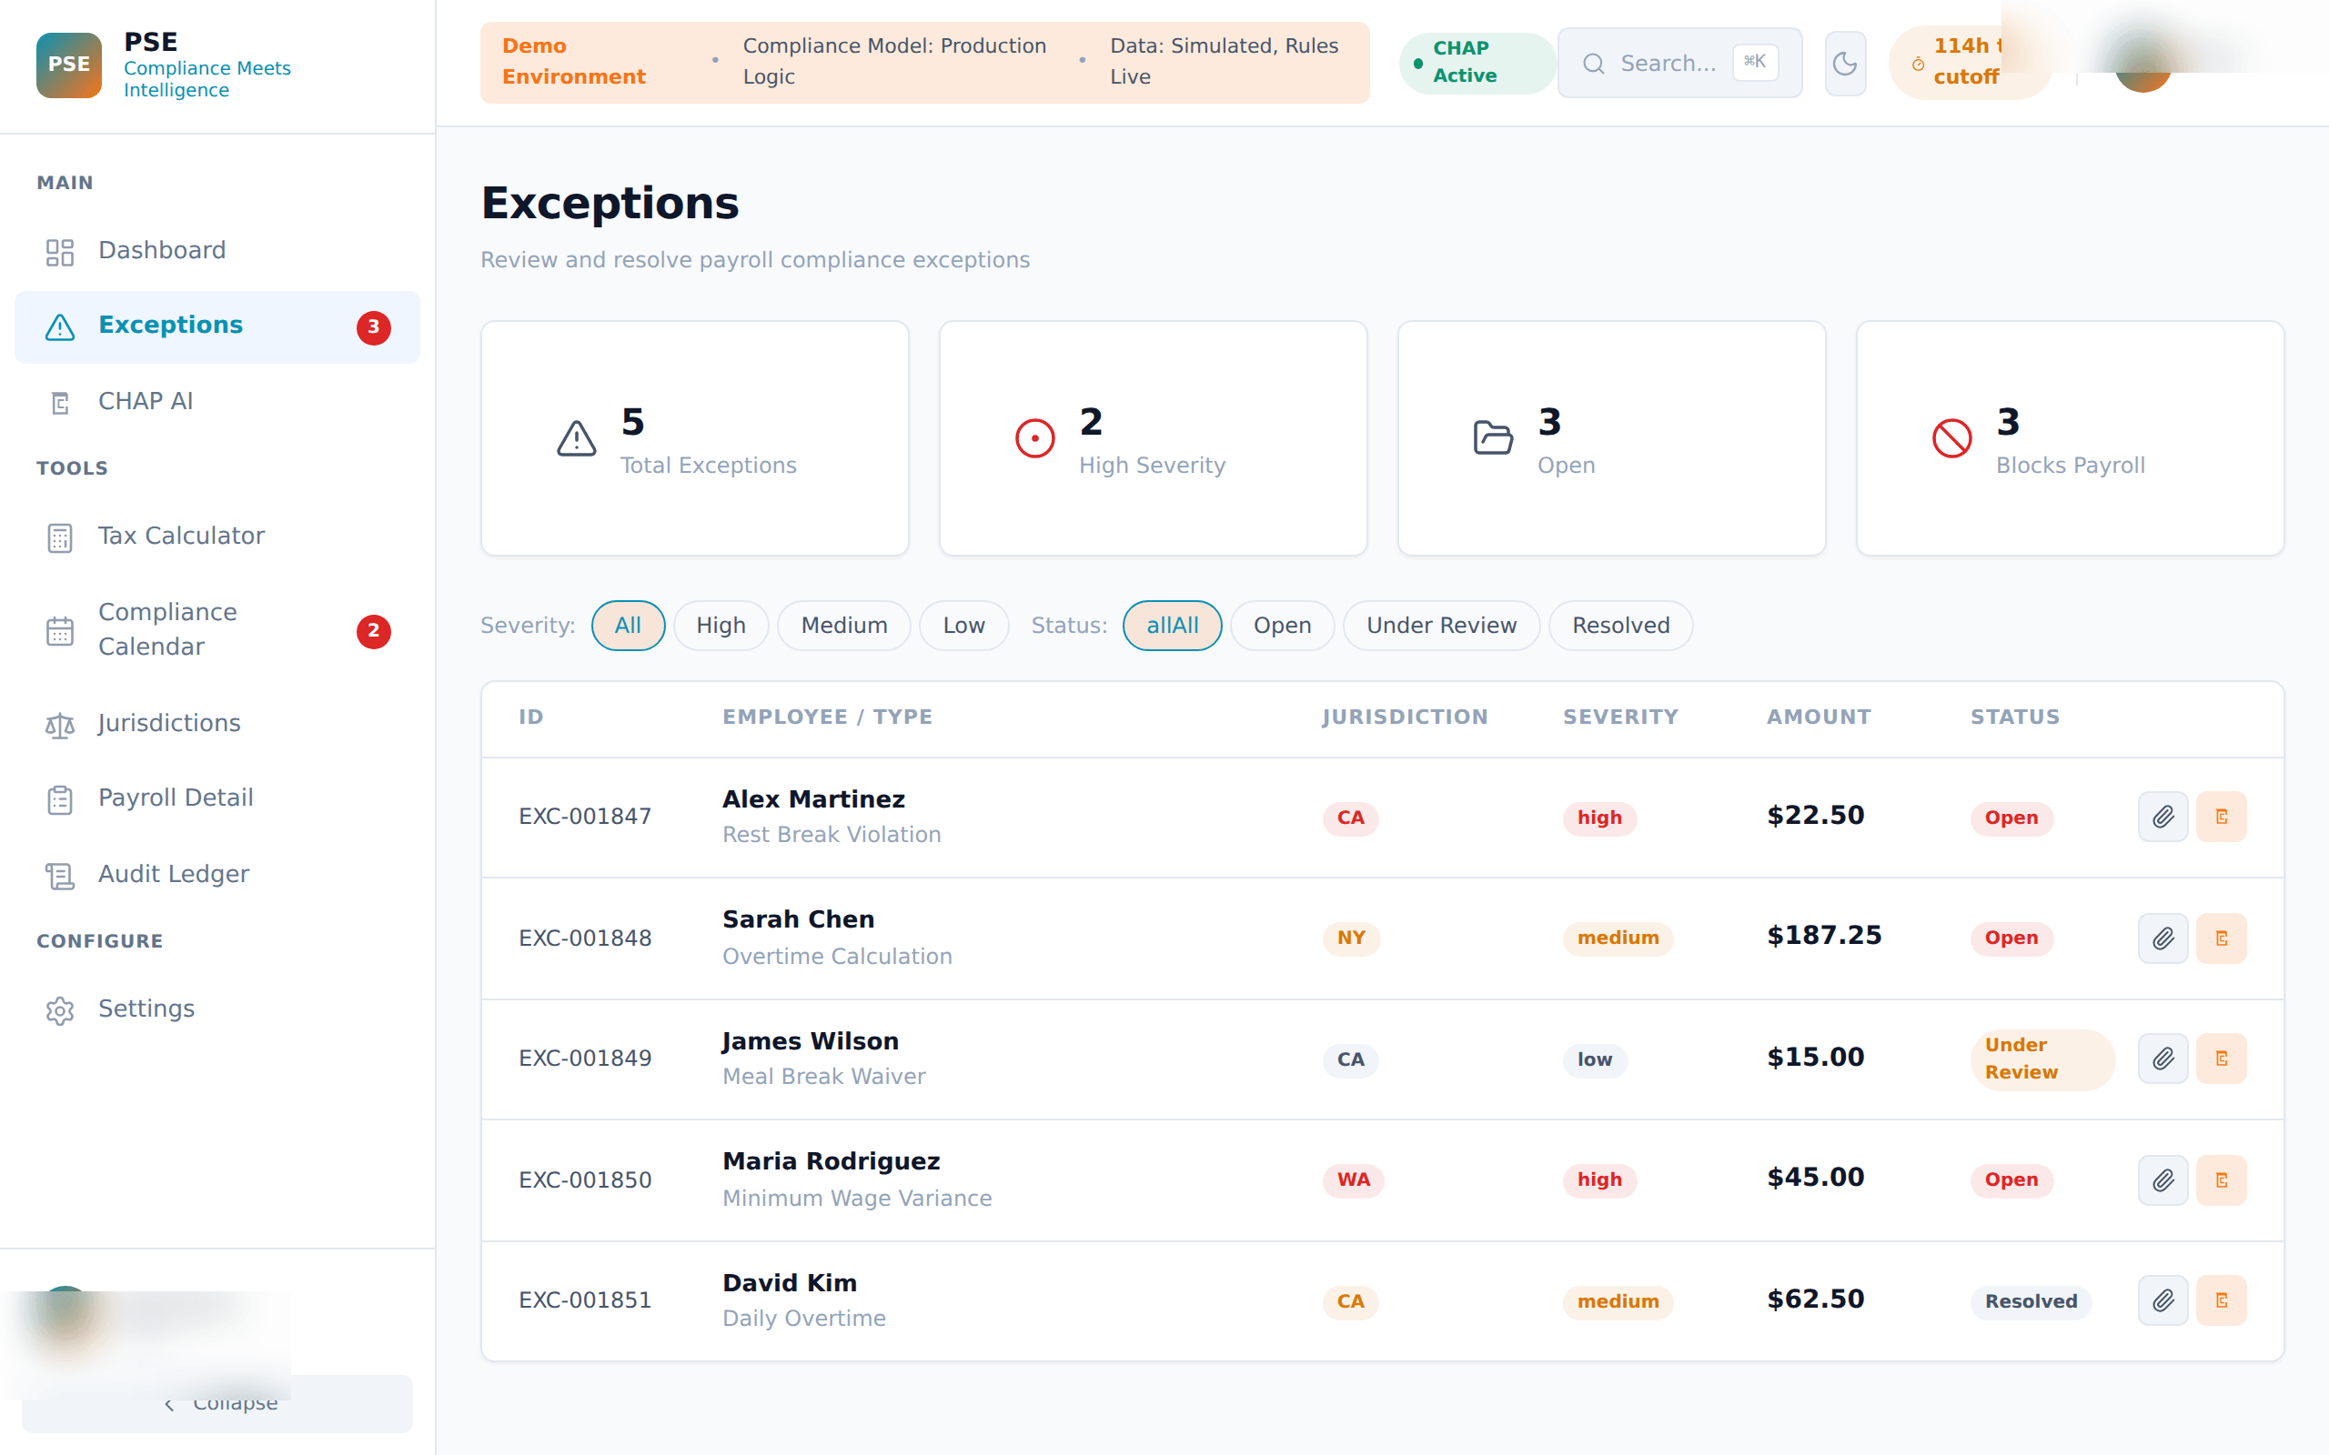
Task: Select High severity filter
Action: [x=720, y=626]
